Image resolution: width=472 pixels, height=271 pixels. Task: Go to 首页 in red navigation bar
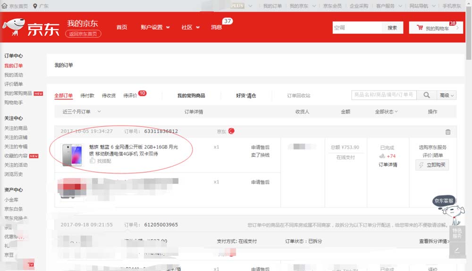[122, 27]
